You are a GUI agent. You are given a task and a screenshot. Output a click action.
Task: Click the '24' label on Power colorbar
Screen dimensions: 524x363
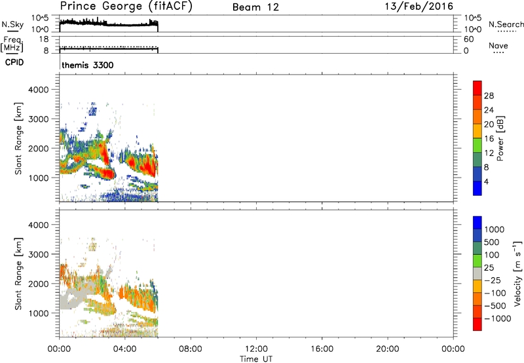pyautogui.click(x=489, y=110)
